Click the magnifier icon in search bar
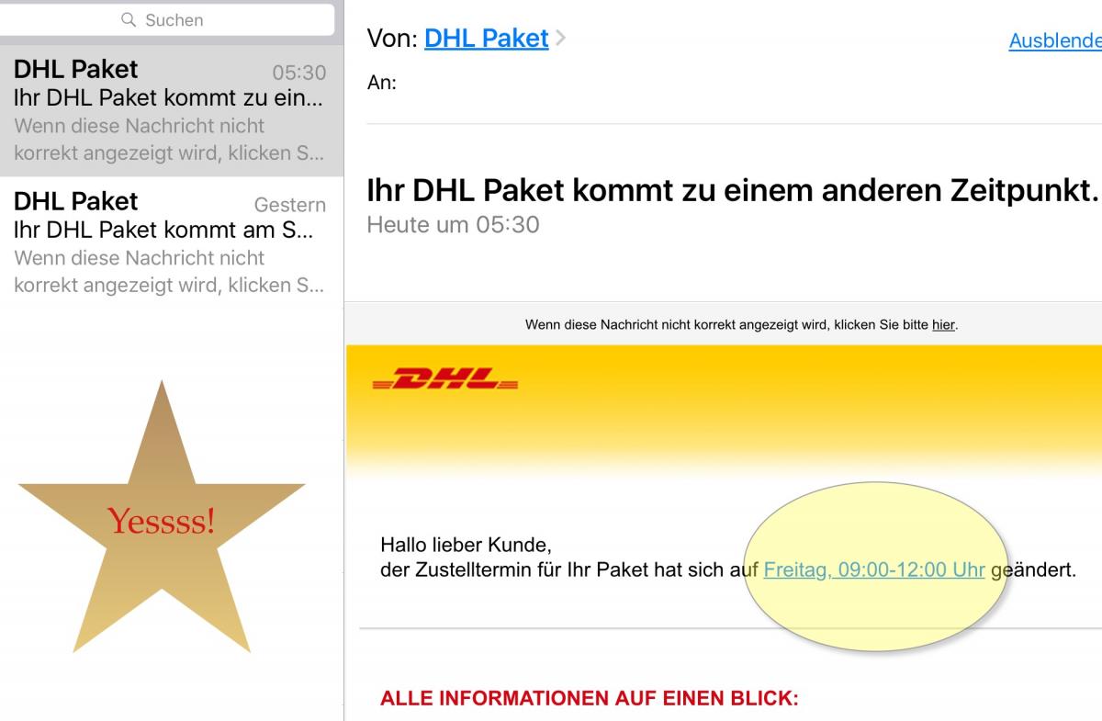Viewport: 1102px width, 721px height. pyautogui.click(x=129, y=19)
